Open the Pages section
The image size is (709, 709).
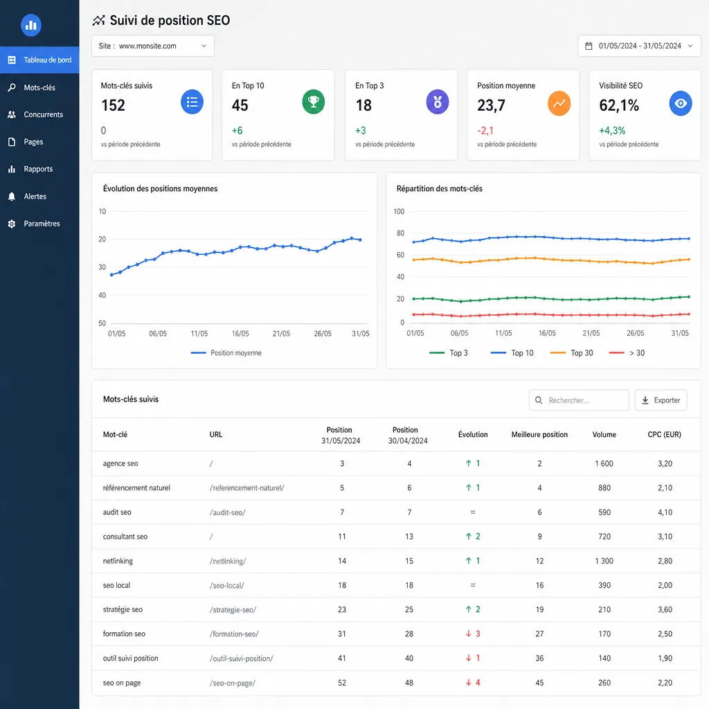coord(39,141)
